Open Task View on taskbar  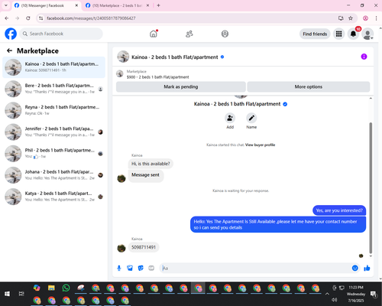tap(21, 294)
